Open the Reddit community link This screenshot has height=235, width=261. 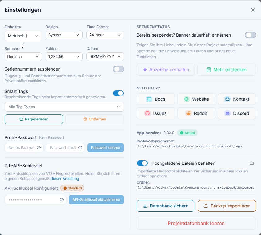(196, 113)
